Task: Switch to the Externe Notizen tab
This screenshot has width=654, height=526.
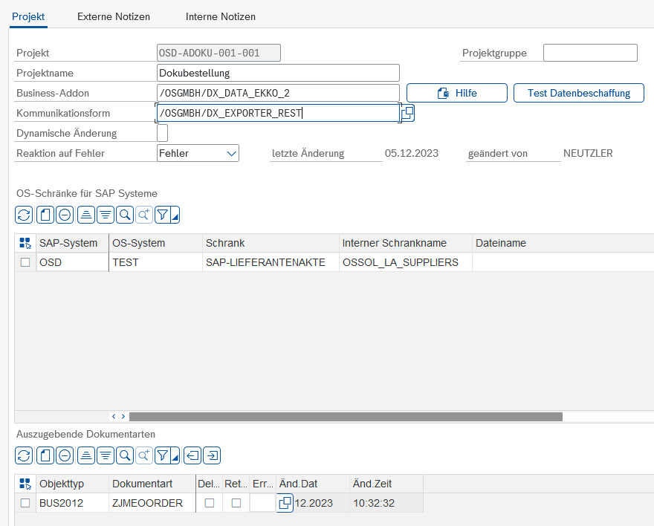Action: point(113,16)
